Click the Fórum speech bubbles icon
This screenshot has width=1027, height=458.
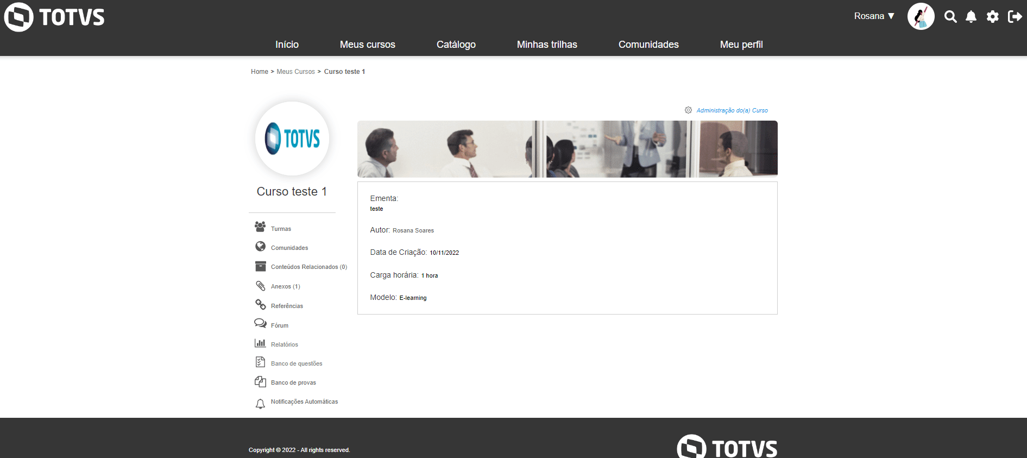tap(260, 323)
